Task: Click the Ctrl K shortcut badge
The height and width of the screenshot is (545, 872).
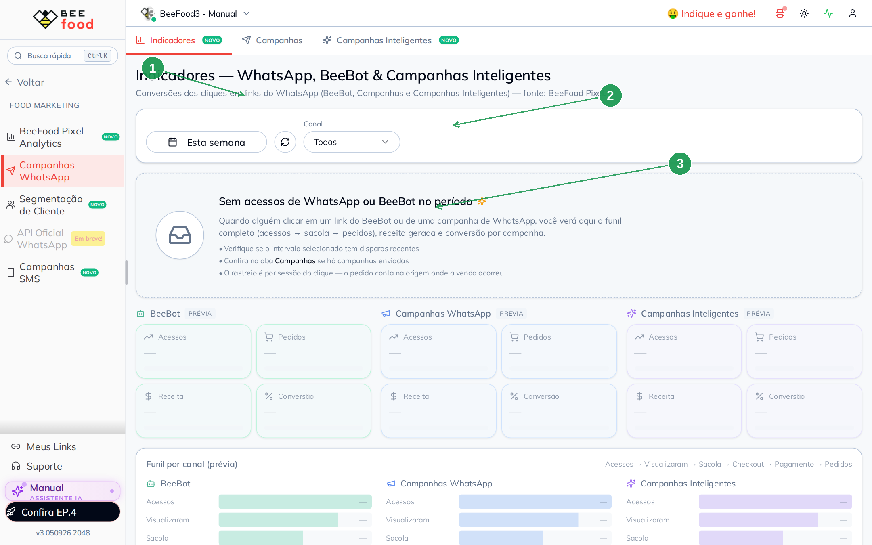Action: point(97,56)
